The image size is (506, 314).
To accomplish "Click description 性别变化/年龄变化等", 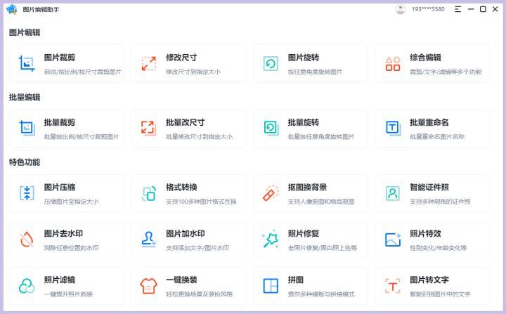I will coord(439,248).
